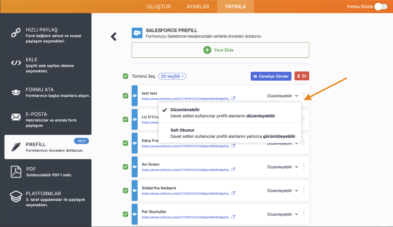Viewport: 393px width, 227px height.
Task: Open Düzenleyebilir dropdown for Avi Green
Action: (x=283, y=167)
